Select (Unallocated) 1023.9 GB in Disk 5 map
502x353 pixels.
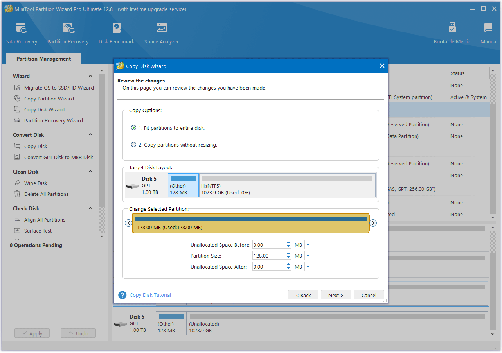tap(338, 323)
